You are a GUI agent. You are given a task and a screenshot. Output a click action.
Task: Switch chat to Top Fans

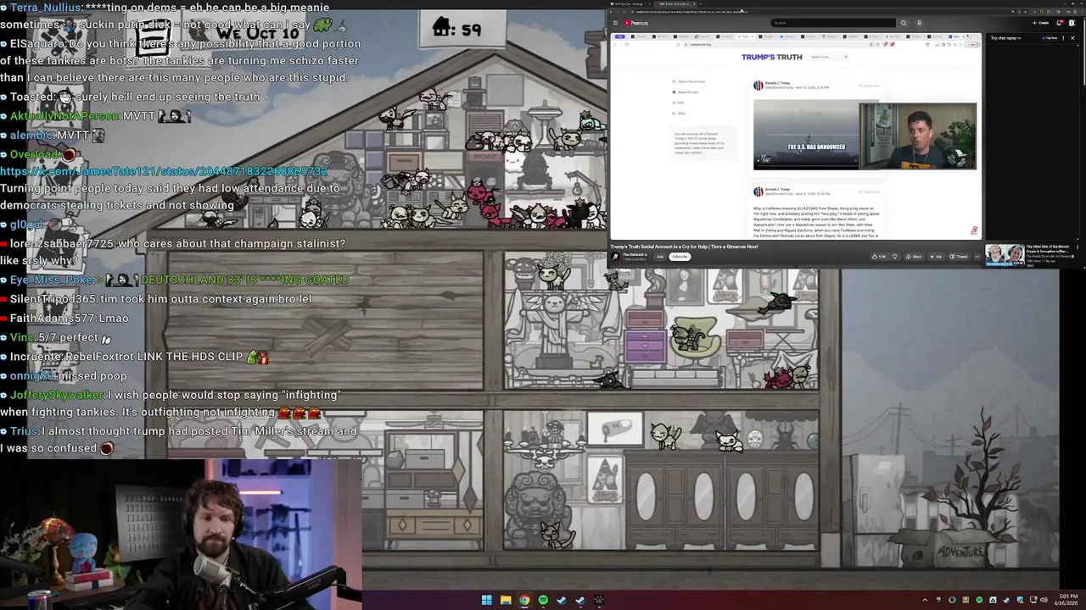[1050, 38]
